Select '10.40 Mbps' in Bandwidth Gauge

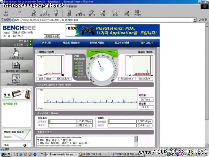tap(85, 121)
